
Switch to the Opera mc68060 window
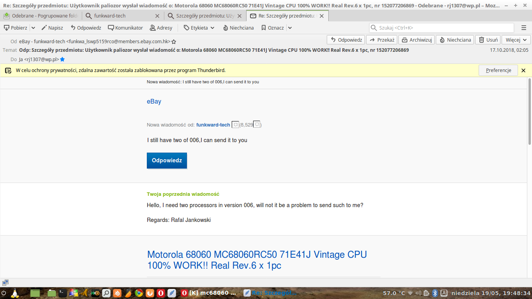click(209, 293)
